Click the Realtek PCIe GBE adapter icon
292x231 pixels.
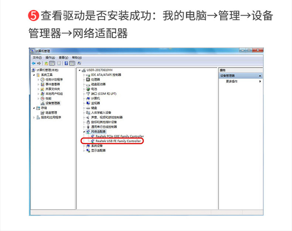pyautogui.click(x=92, y=136)
